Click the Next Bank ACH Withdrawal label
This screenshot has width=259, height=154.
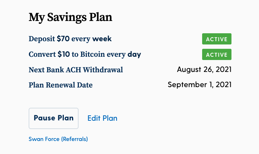pos(76,70)
